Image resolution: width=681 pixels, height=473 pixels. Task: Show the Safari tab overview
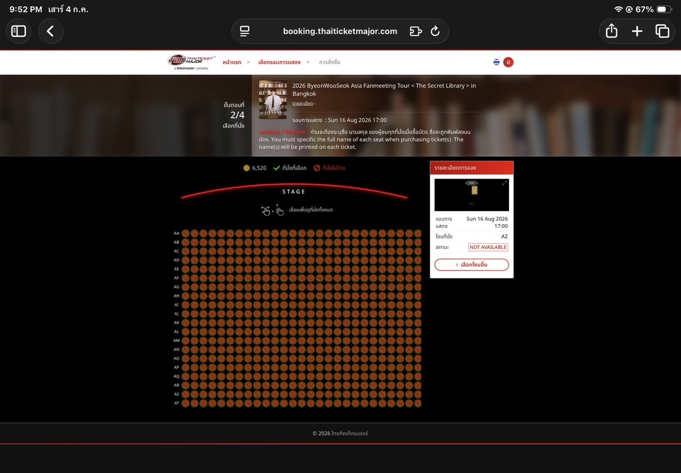click(662, 31)
